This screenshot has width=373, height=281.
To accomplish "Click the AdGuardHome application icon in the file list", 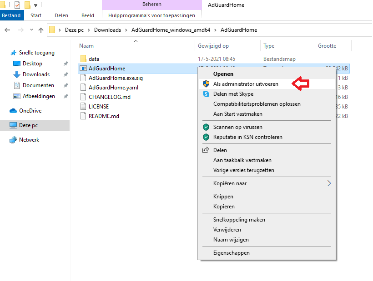I will coord(83,69).
